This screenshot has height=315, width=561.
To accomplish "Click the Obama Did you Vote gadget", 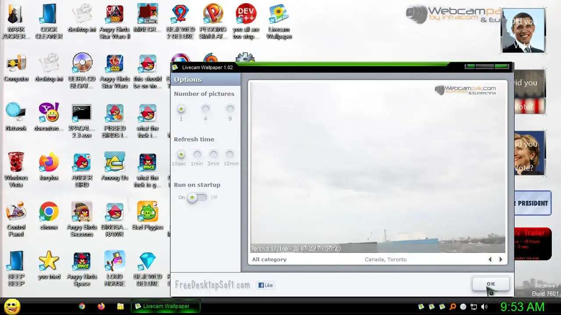I will tap(523, 30).
